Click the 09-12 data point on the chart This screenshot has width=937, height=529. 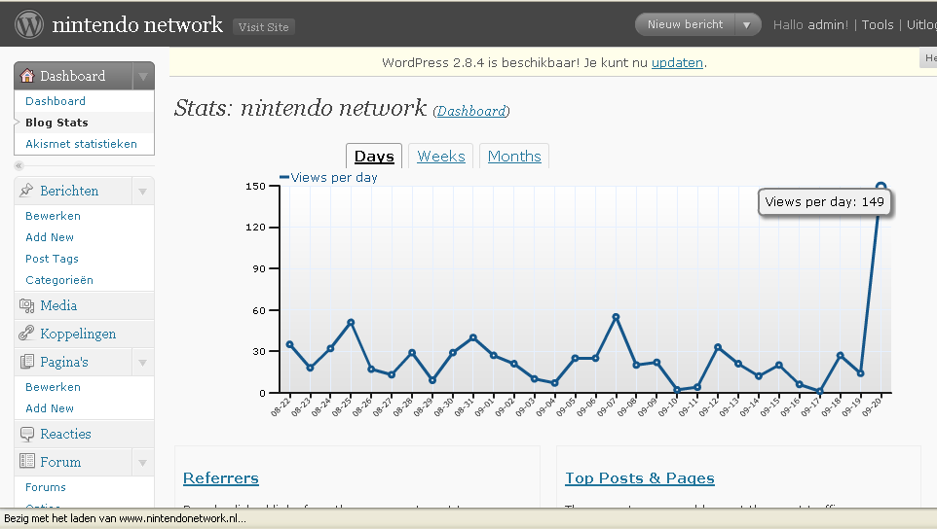click(718, 347)
